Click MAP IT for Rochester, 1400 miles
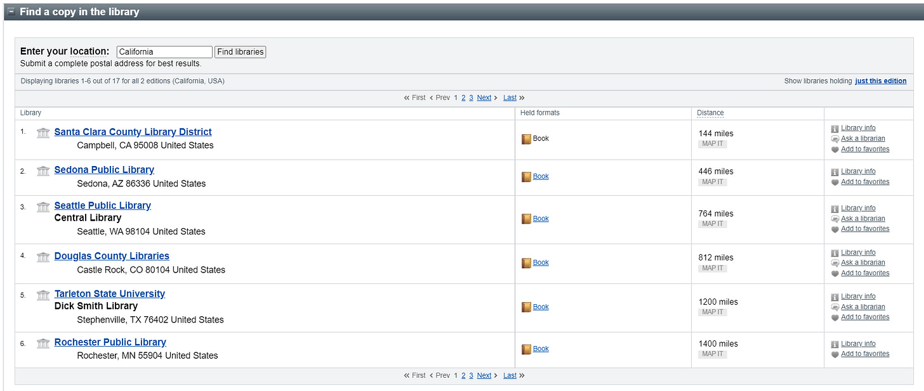The height and width of the screenshot is (391, 924). click(712, 354)
